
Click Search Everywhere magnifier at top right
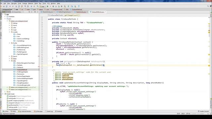point(208,6)
